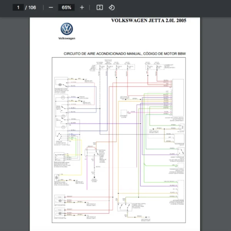Screen dimensions: 231x231
Task: Click the coolant fan thermal switch symbol
Action: (126, 207)
